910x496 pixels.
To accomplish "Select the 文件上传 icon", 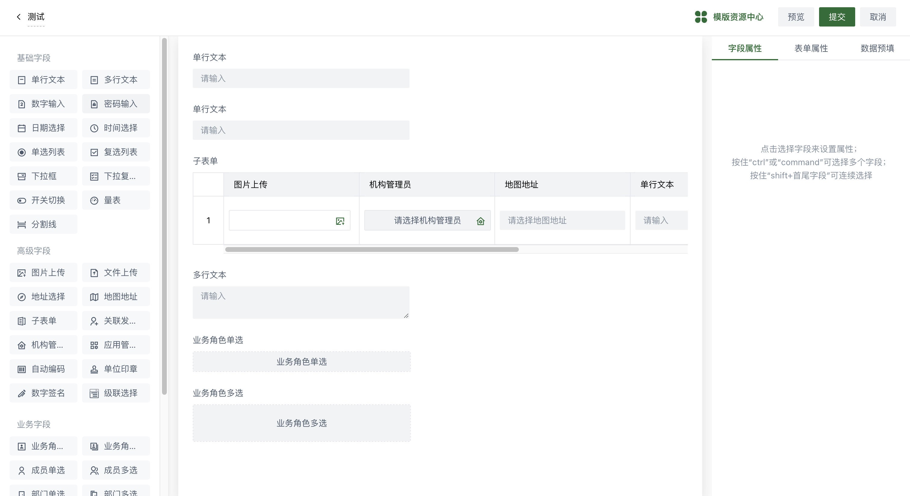I will [94, 273].
